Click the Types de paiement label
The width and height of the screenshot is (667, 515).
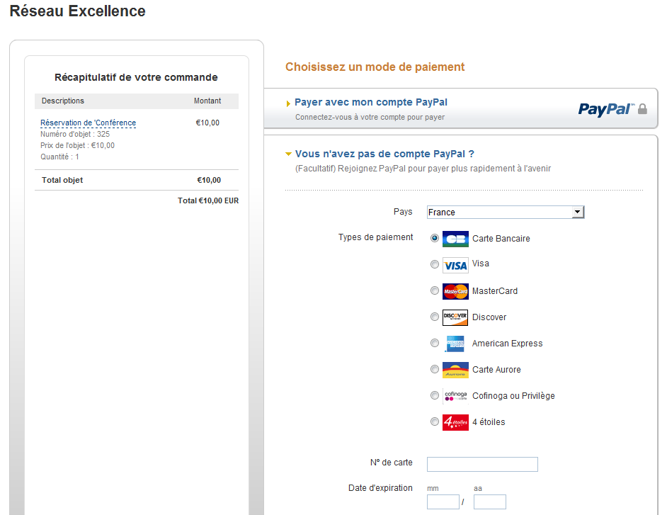click(x=375, y=237)
